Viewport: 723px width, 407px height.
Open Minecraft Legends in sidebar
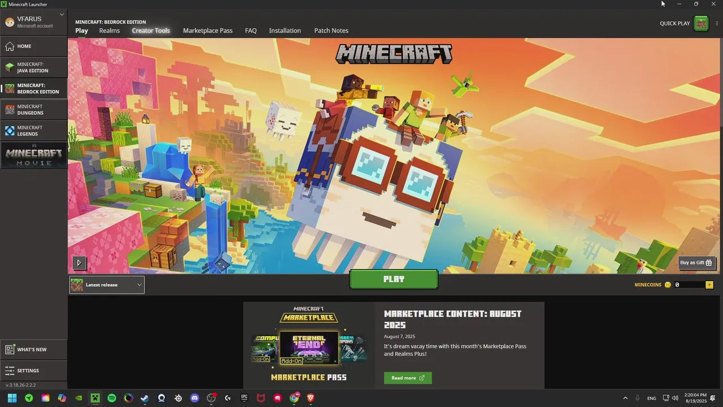(x=34, y=131)
